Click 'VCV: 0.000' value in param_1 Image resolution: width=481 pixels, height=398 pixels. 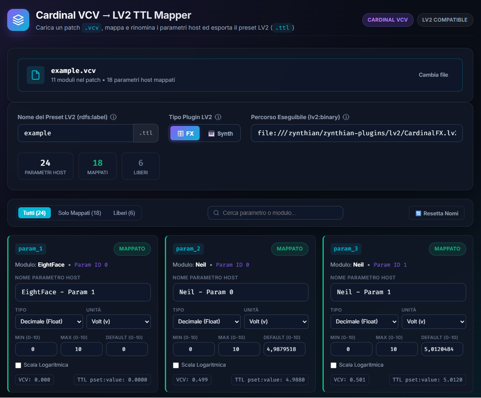coord(34,380)
